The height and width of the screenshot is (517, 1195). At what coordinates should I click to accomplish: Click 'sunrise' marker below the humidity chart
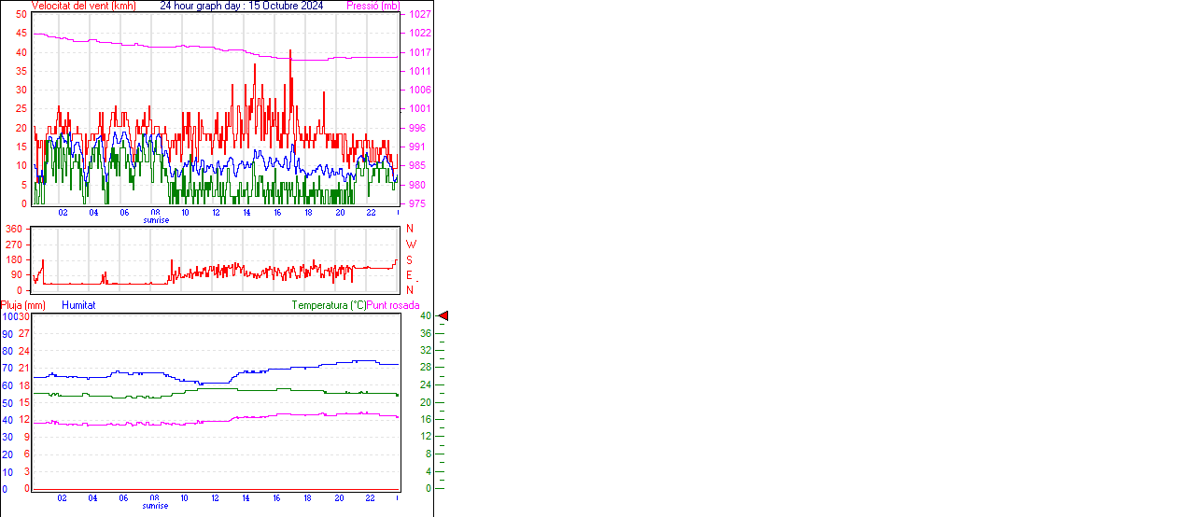tap(156, 506)
